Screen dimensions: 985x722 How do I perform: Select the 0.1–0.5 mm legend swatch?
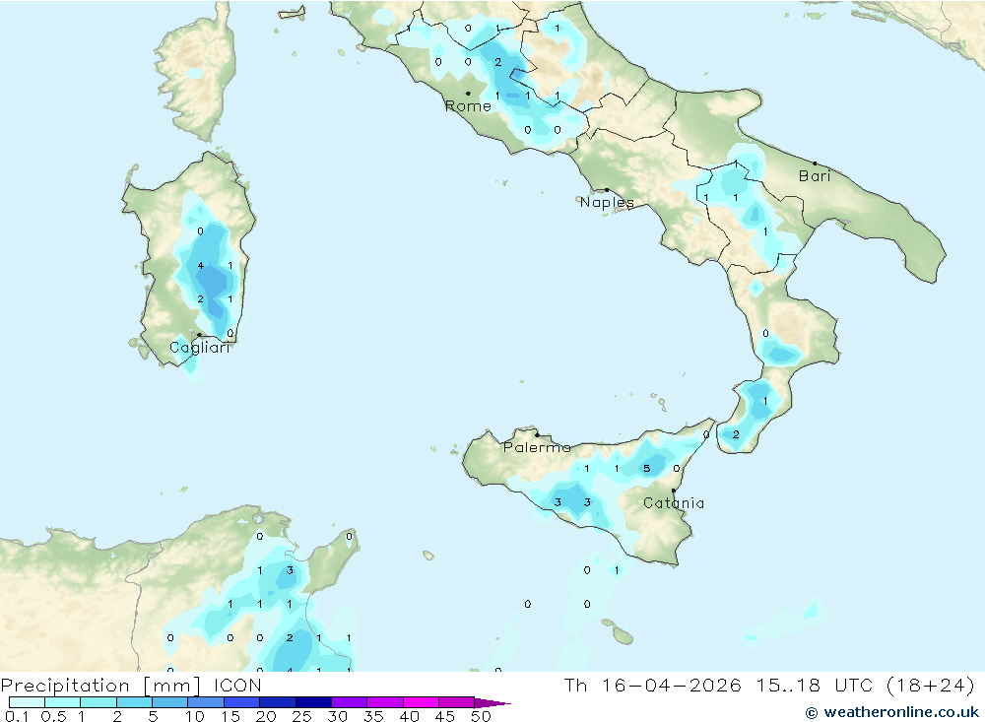pyautogui.click(x=27, y=702)
